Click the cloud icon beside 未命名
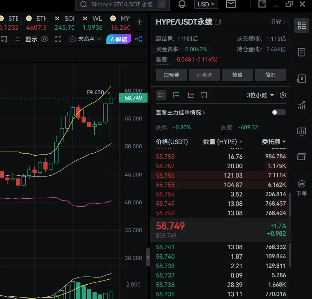Screen dimensions: 312x299 pos(72,39)
